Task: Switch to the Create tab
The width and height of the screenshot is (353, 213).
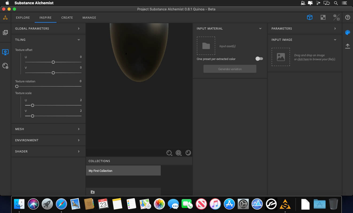Action: pos(67,18)
